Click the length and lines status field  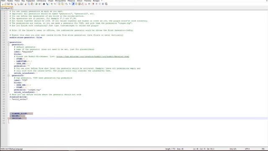[x=174, y=149]
